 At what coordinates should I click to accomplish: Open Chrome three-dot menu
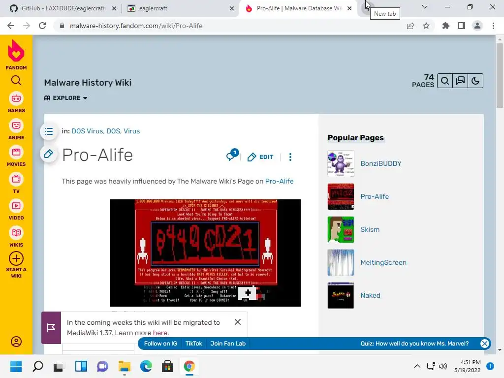tap(493, 26)
